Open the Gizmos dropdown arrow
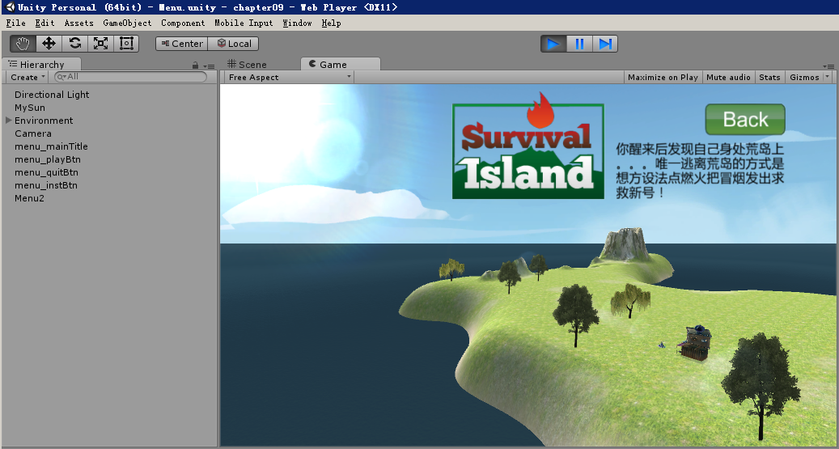Viewport: 839px width, 449px height. pos(827,77)
